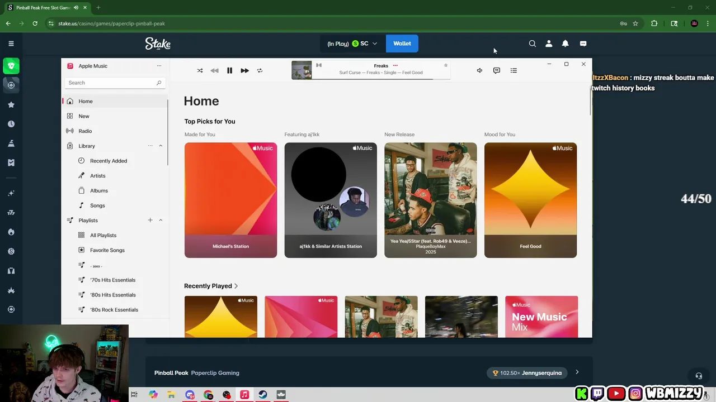Click the Stake logo
Viewport: 716px width, 402px height.
[158, 44]
